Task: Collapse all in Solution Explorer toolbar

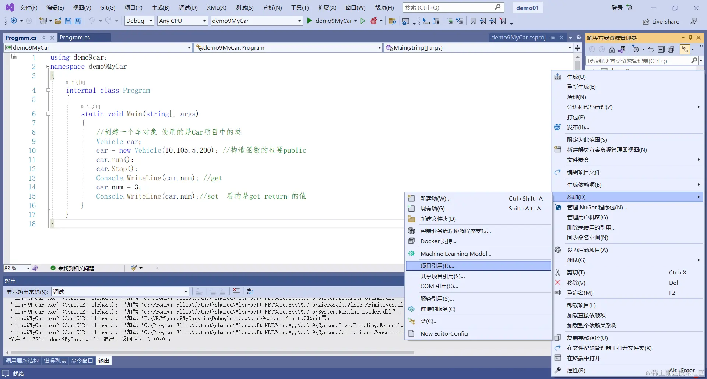Action: (661, 49)
